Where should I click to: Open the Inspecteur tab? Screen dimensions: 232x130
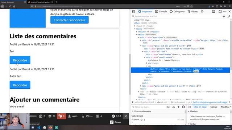point(145,12)
